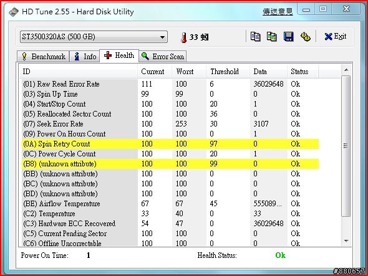Select the Power On Hours Count row
This screenshot has height=276, width=368.
(x=170, y=134)
